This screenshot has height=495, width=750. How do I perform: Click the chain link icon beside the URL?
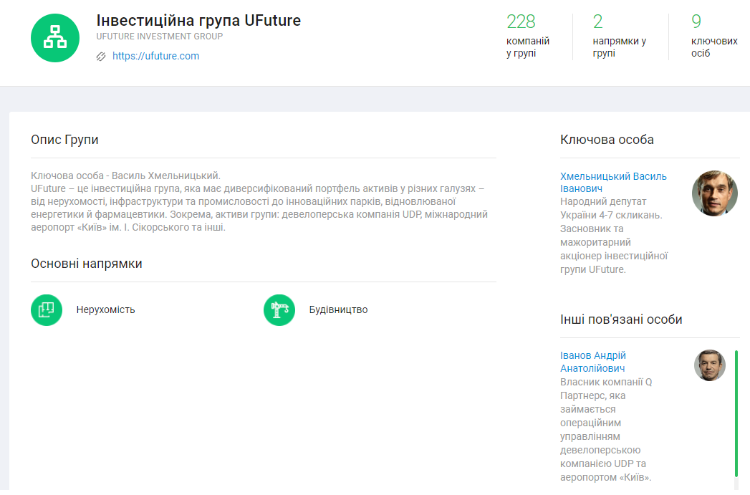pos(101,57)
